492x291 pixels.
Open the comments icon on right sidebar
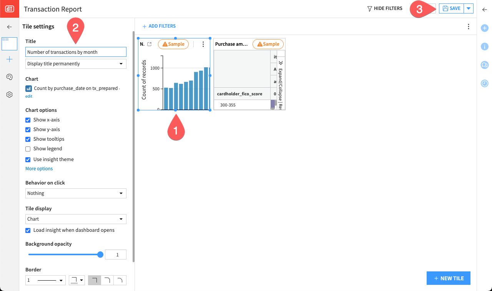(x=484, y=65)
